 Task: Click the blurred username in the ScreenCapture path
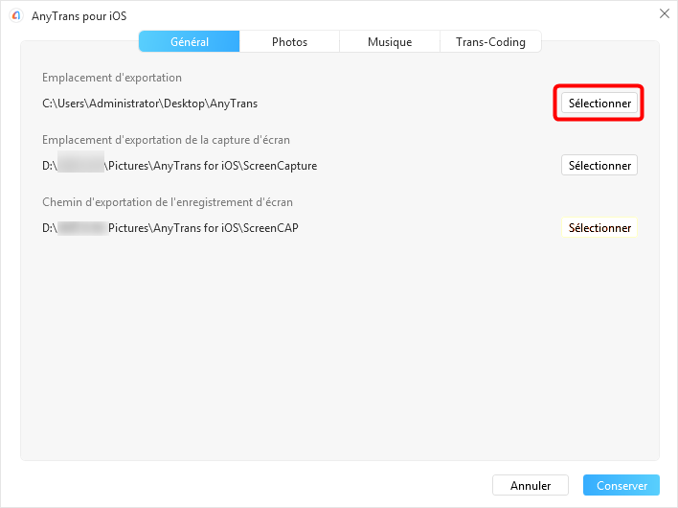(x=80, y=164)
